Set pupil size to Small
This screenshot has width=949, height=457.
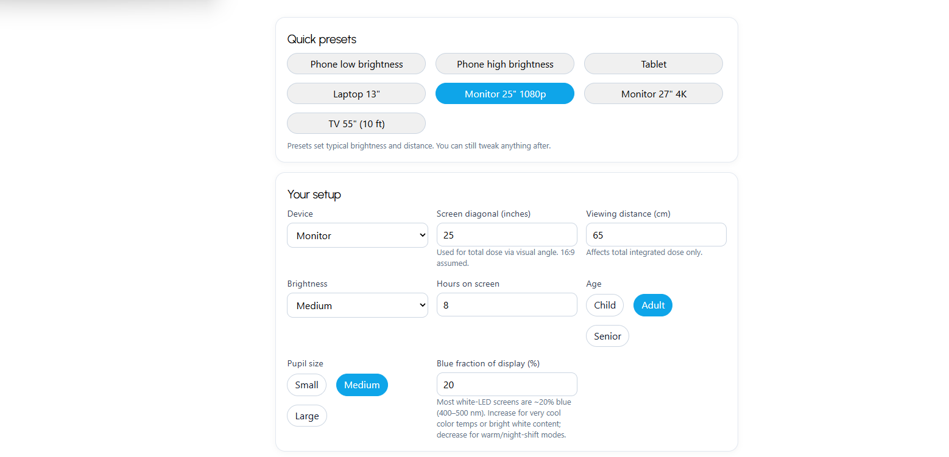pos(307,385)
